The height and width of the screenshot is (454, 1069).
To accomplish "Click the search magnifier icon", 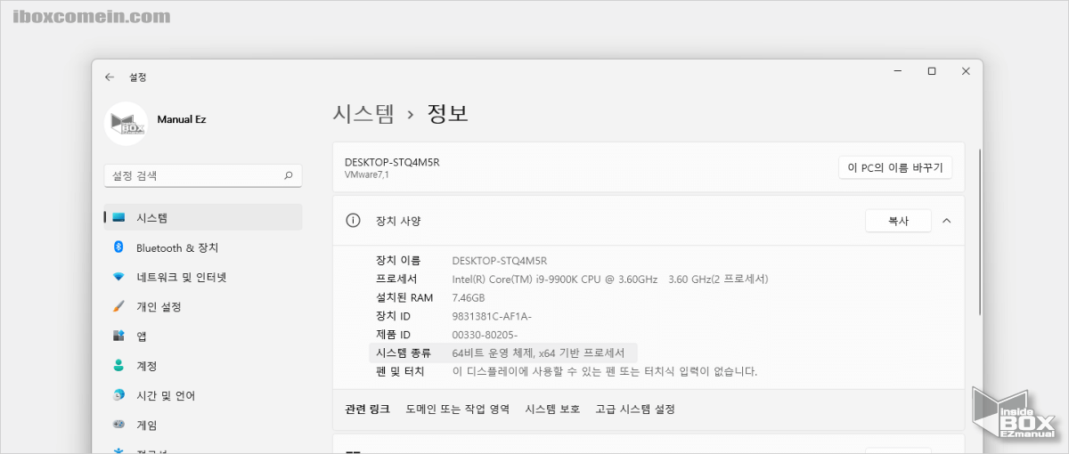I will [x=288, y=176].
